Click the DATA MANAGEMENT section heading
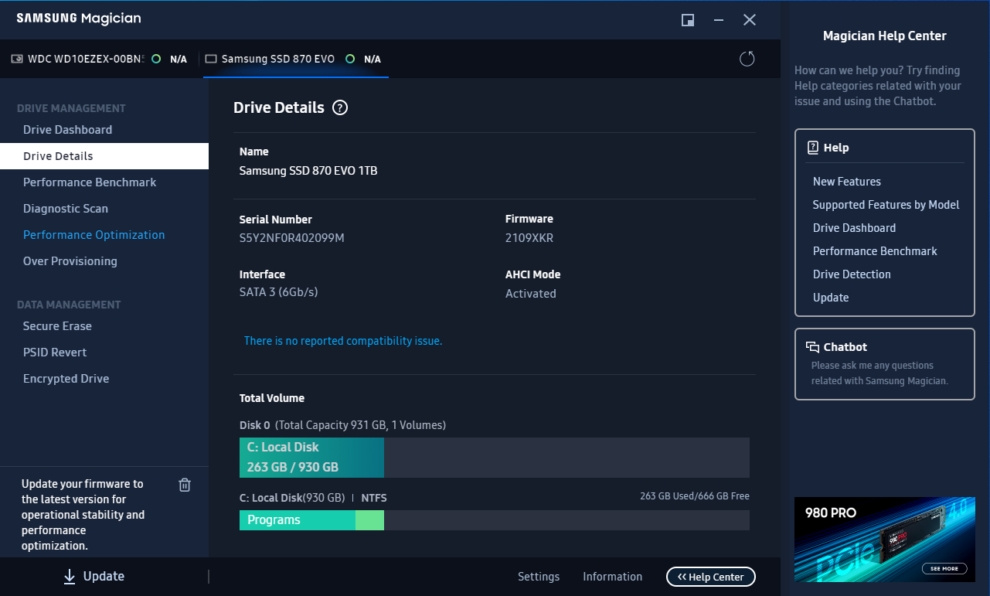 pyautogui.click(x=69, y=305)
